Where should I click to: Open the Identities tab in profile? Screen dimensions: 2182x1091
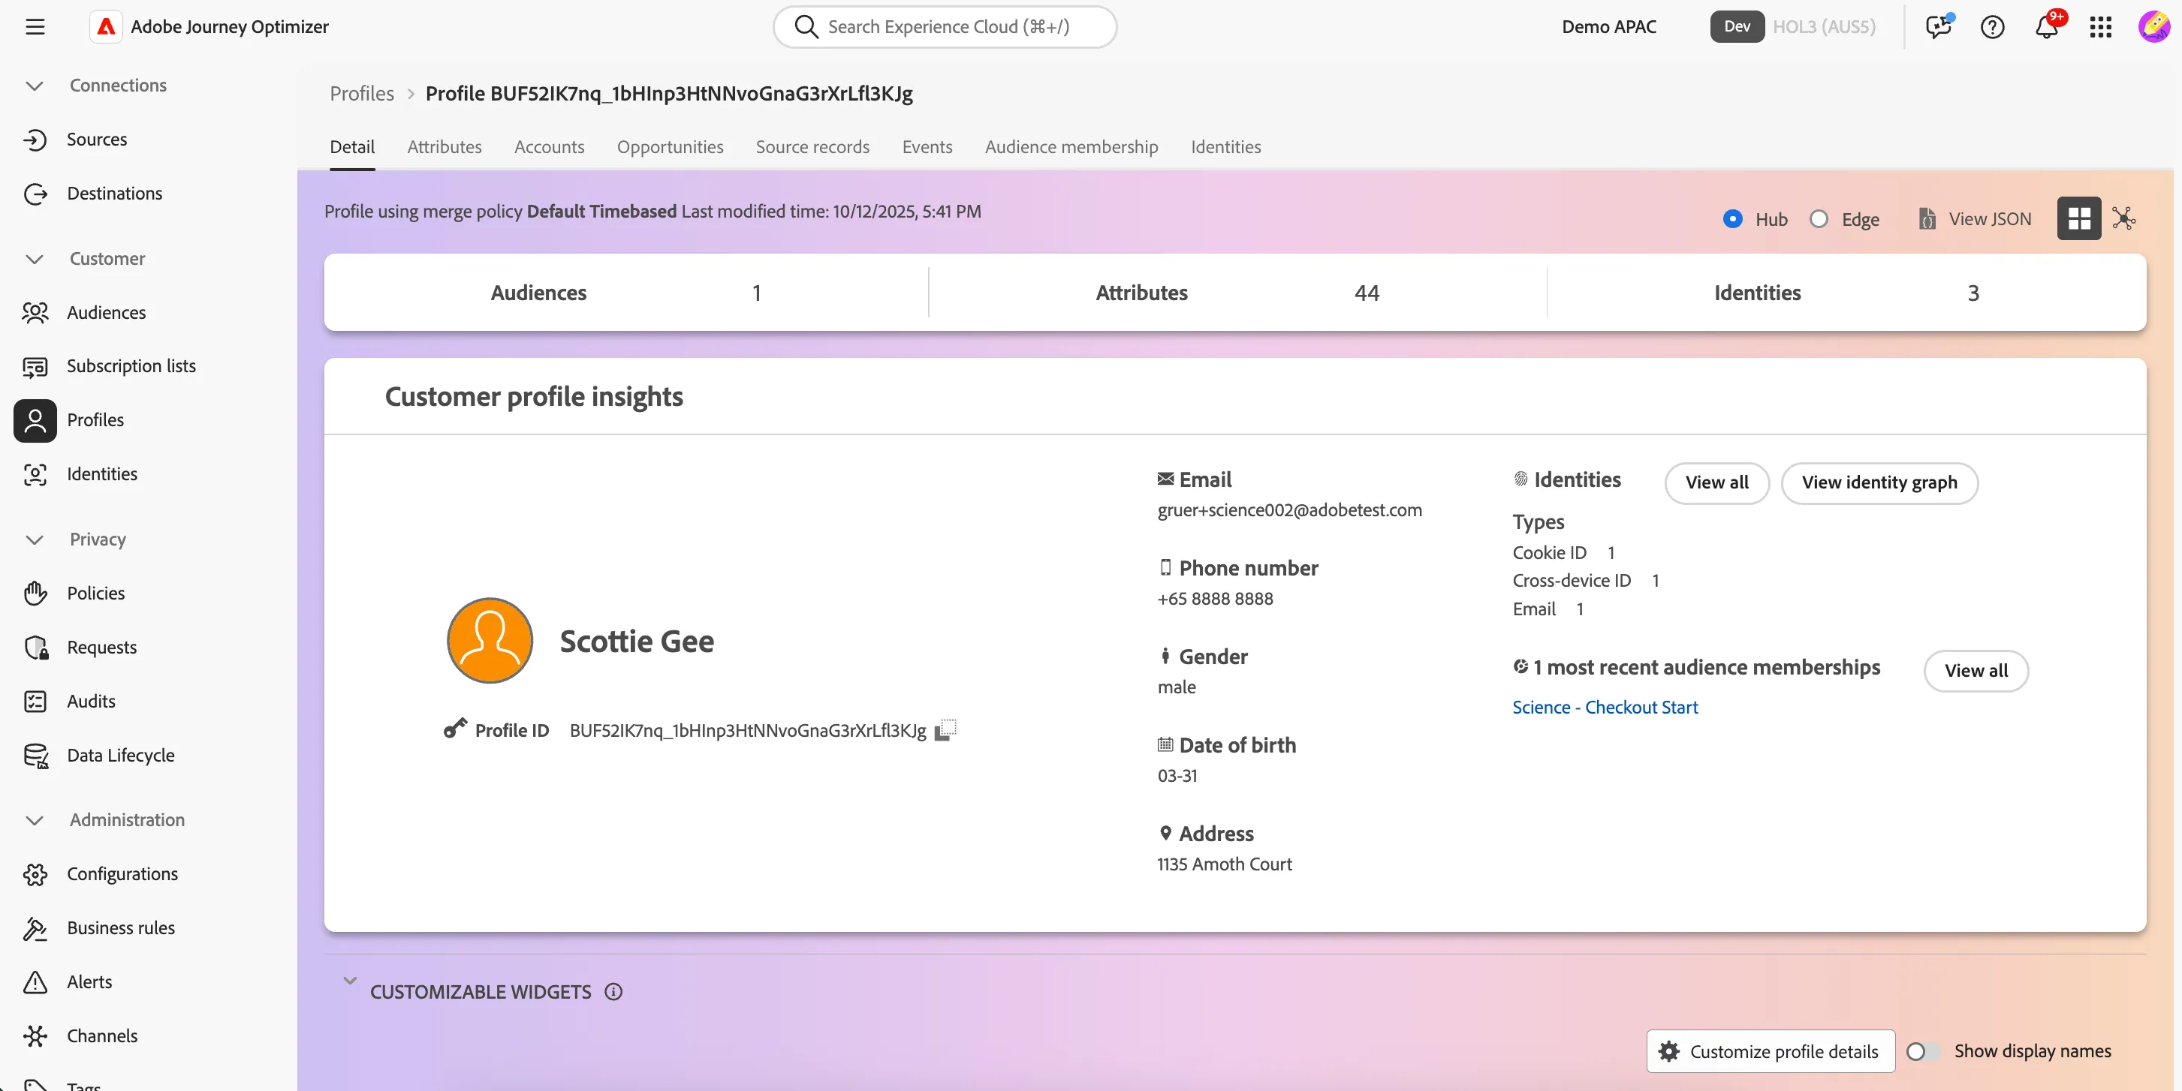click(1225, 147)
